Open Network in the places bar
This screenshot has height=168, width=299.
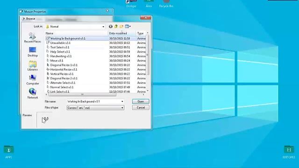33,93
